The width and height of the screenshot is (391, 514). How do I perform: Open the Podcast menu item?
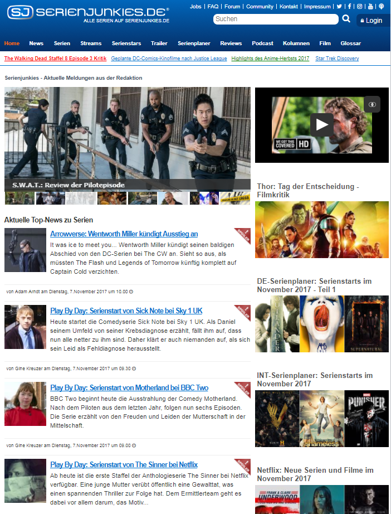(262, 43)
